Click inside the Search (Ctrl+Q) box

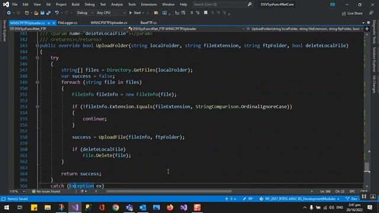click(x=220, y=4)
